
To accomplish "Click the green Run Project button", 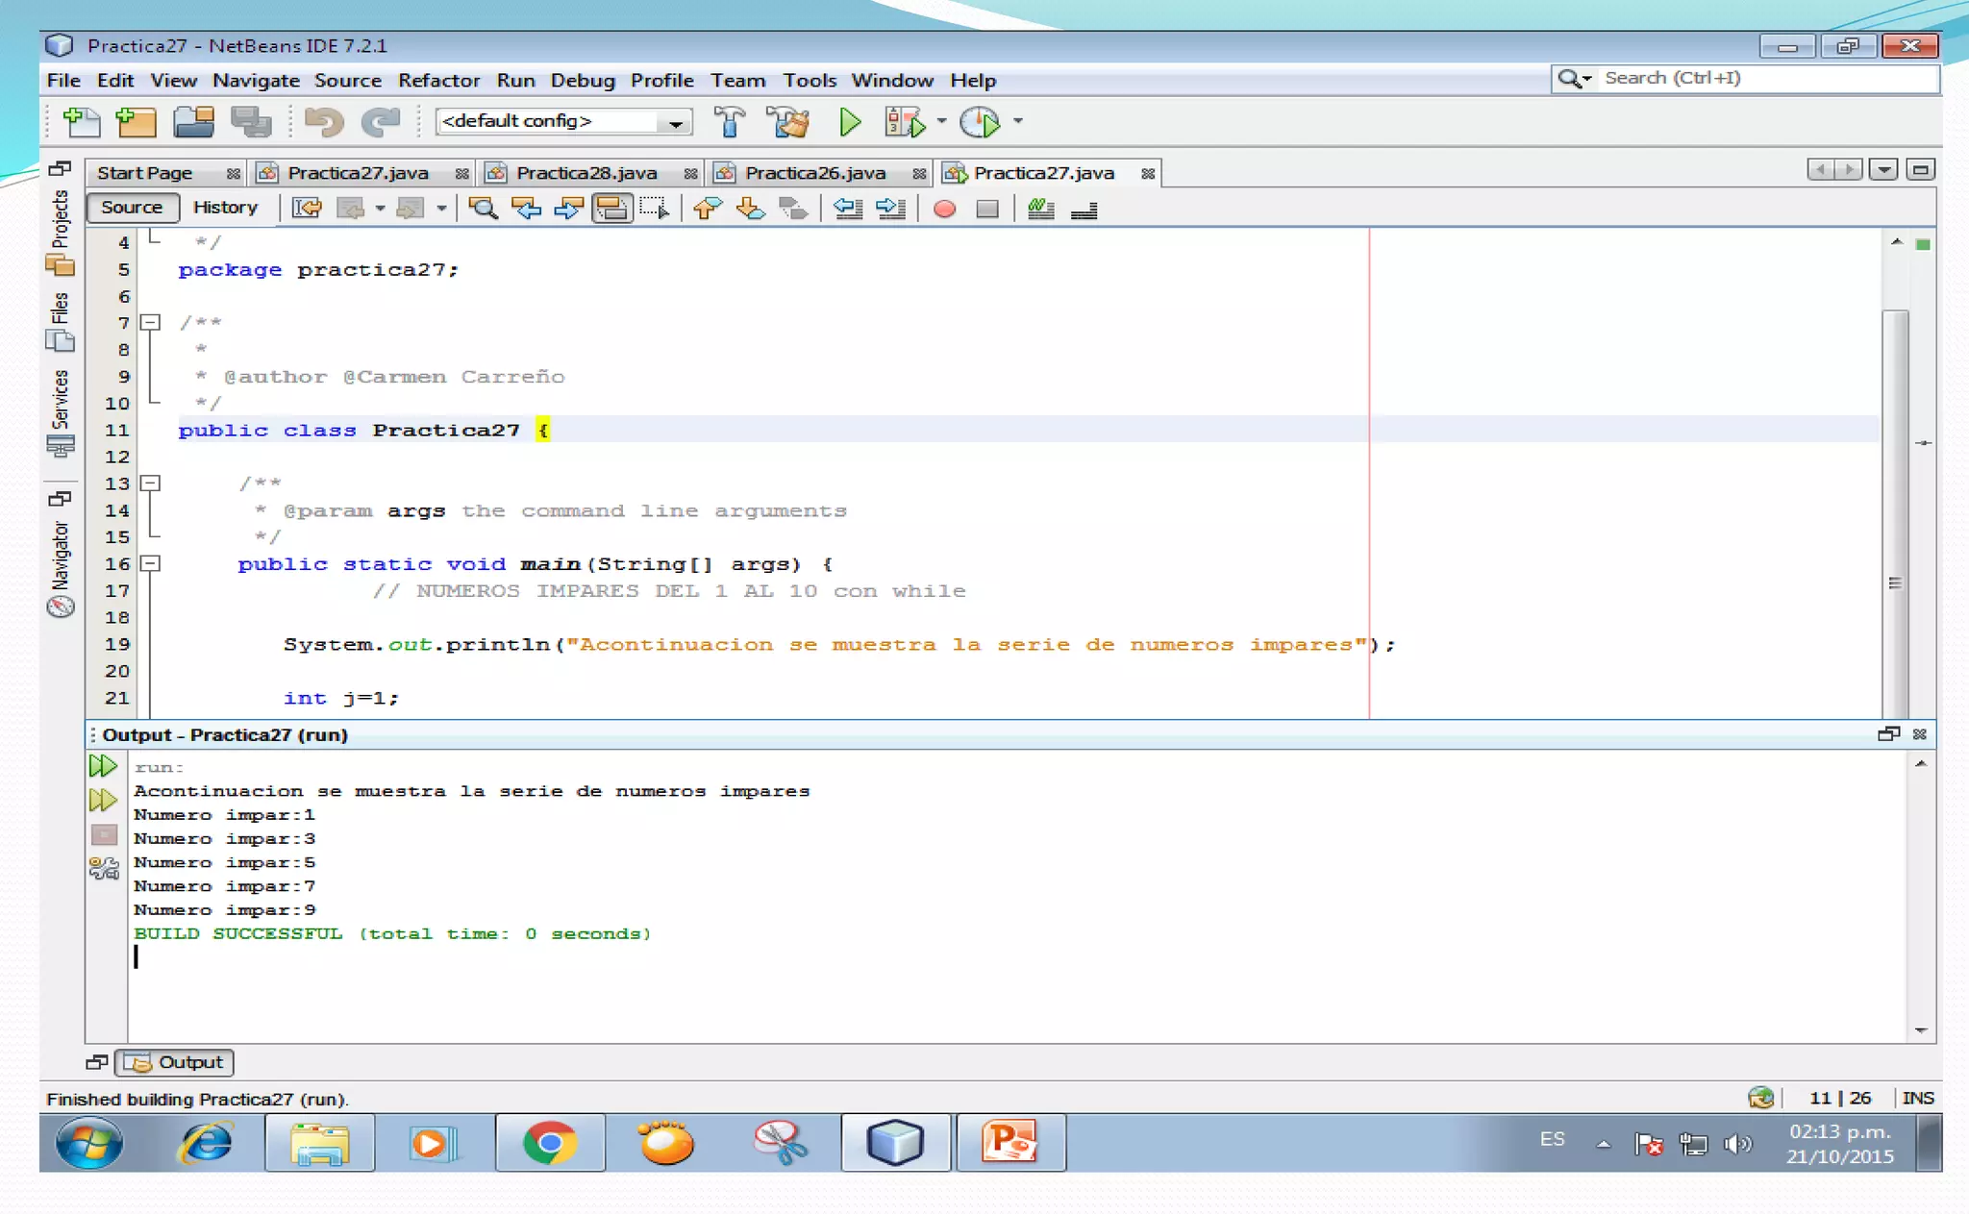I will (x=849, y=122).
